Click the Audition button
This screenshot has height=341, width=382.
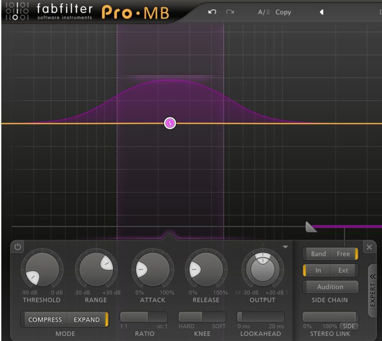(330, 287)
